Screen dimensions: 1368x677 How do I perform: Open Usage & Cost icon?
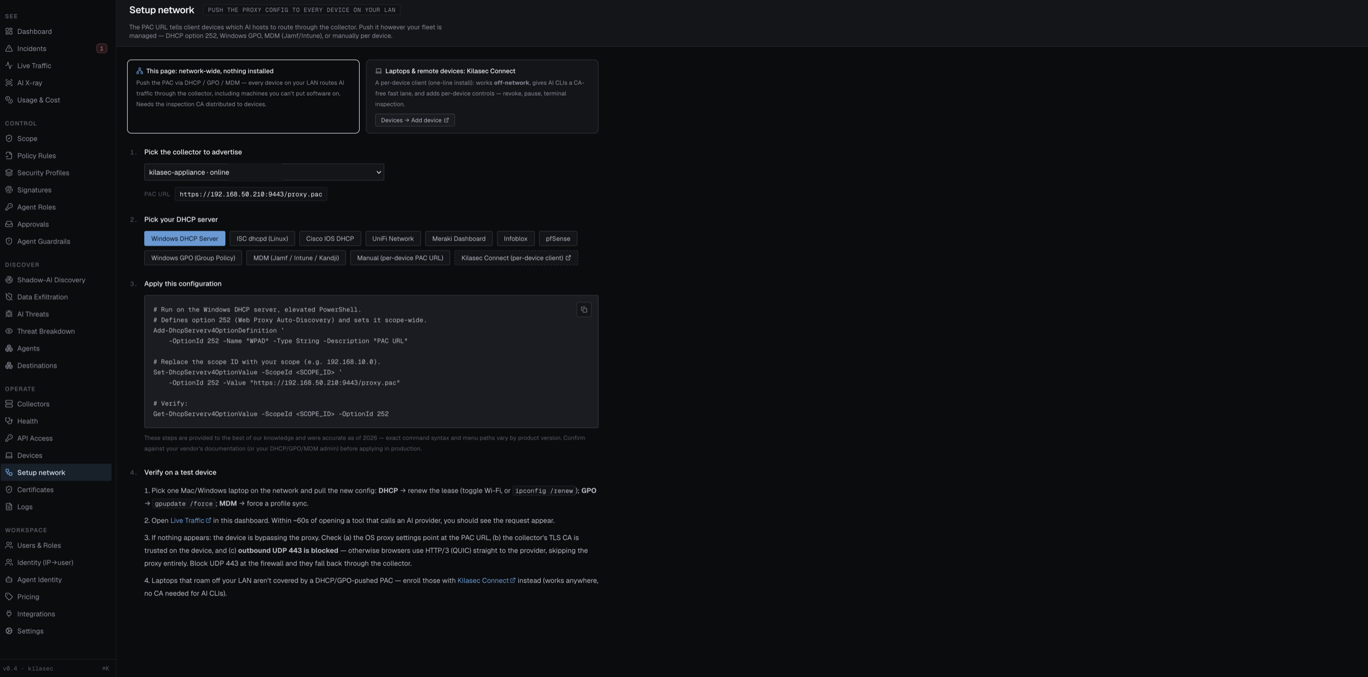pyautogui.click(x=9, y=100)
